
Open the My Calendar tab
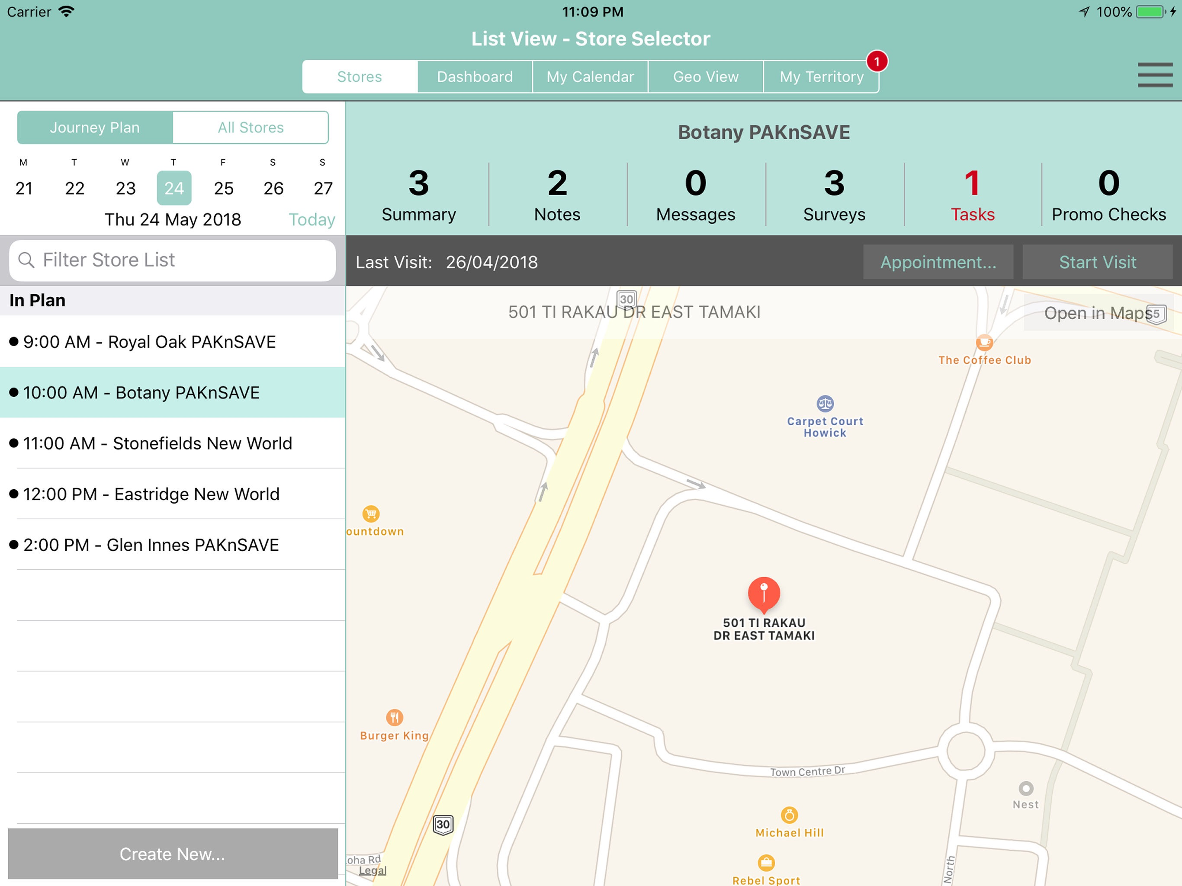[590, 77]
